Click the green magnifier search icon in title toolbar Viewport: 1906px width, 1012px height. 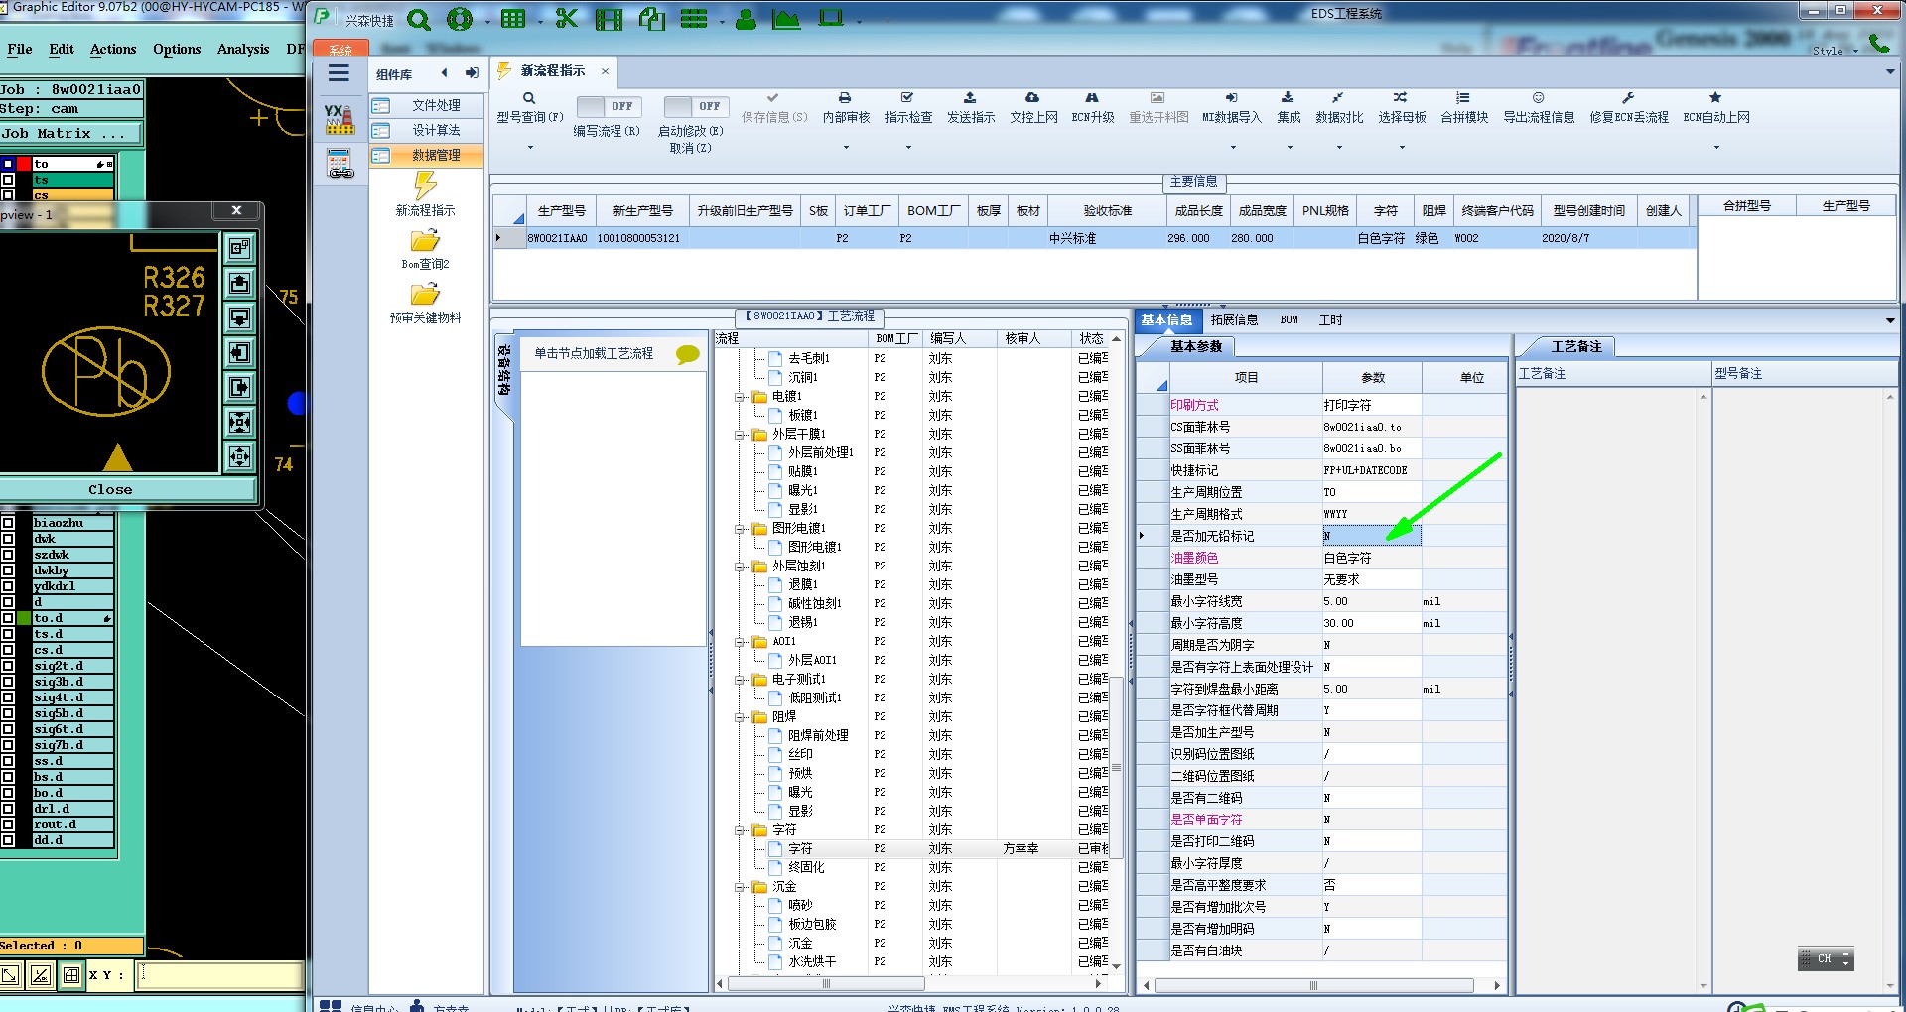coord(419,19)
